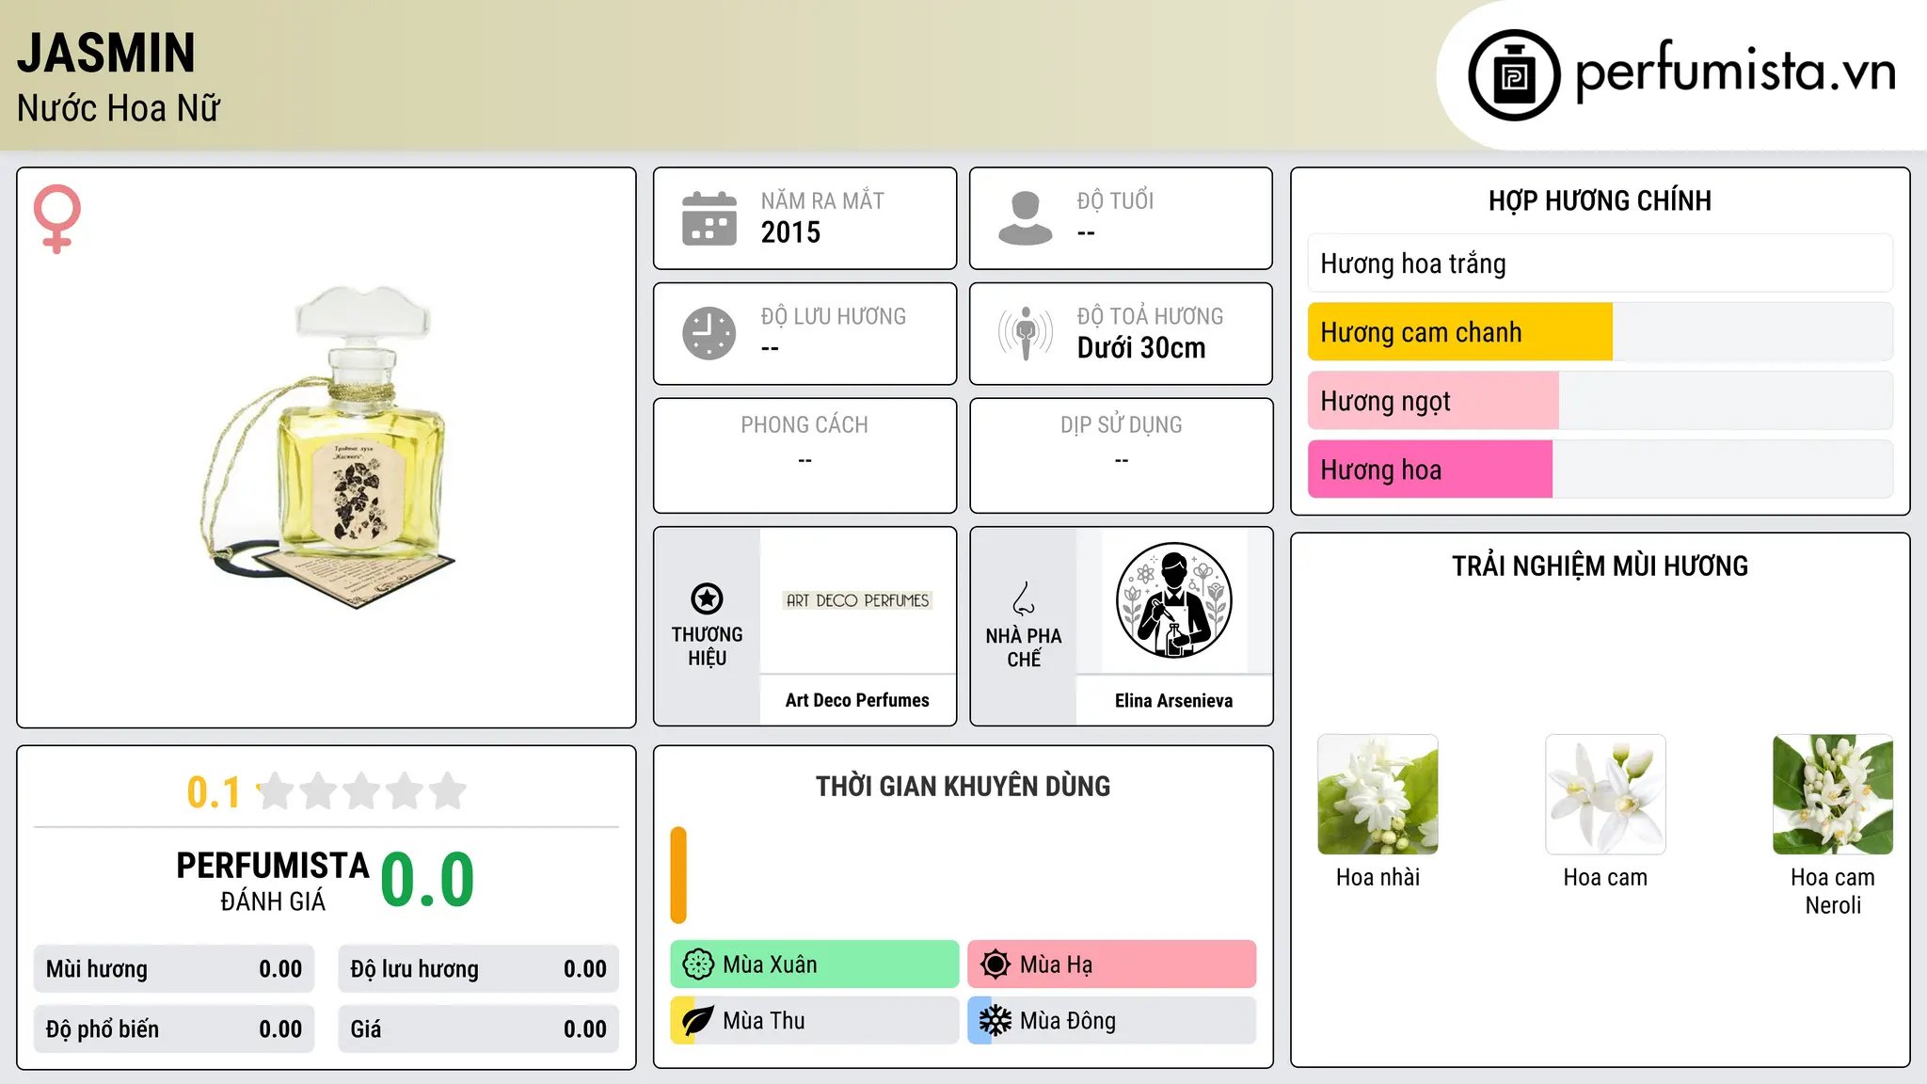
Task: Click the sillage icon beside Độ toả hương
Action: click(1026, 333)
